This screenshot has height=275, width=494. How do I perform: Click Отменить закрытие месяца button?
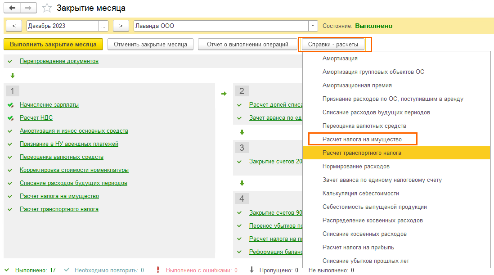(150, 45)
